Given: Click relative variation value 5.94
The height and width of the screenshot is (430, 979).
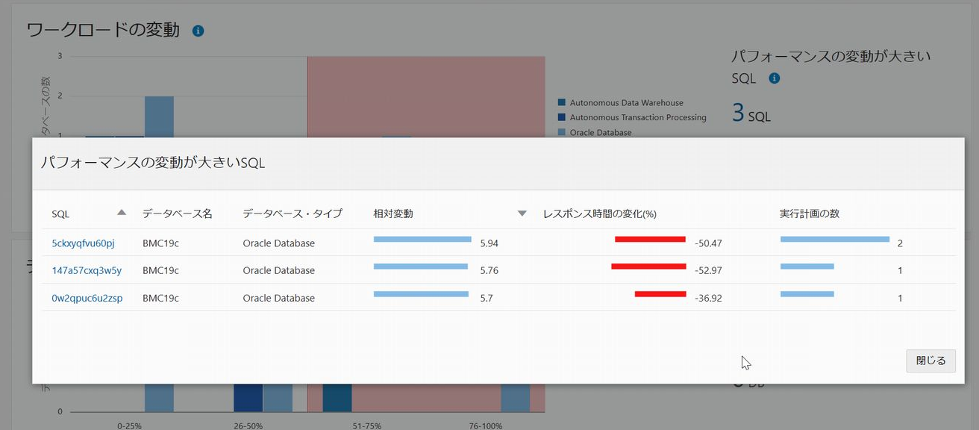Looking at the screenshot, I should coord(489,243).
